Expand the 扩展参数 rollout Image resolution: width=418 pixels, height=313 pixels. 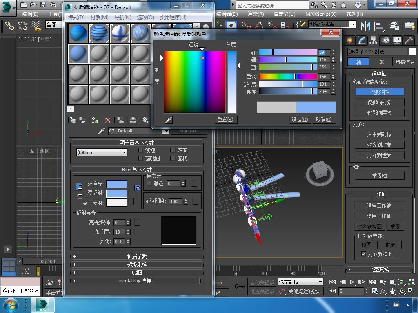137,256
